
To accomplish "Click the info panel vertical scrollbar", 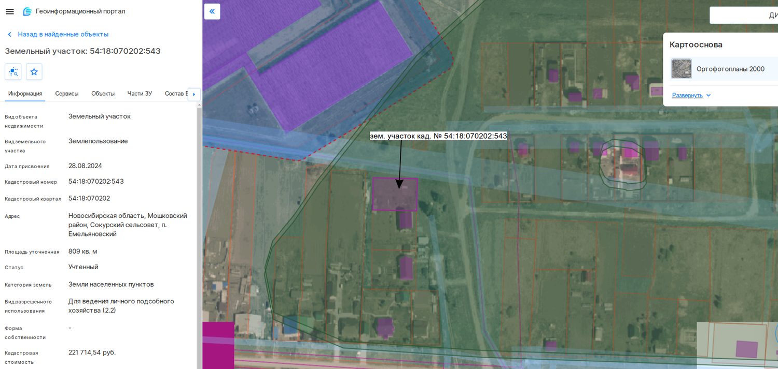I will point(199,237).
